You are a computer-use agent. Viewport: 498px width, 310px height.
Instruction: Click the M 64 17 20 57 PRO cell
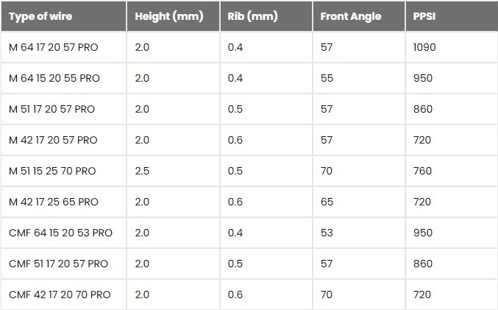click(53, 47)
